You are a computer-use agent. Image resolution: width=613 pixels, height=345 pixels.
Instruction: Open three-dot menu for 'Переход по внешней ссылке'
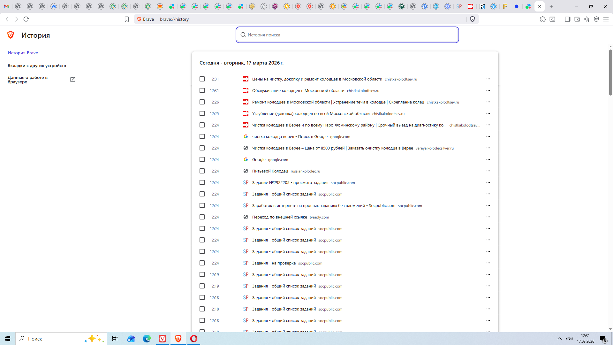(488, 217)
